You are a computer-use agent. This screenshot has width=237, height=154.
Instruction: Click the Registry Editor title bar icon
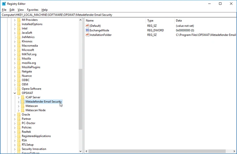coord(4,4)
